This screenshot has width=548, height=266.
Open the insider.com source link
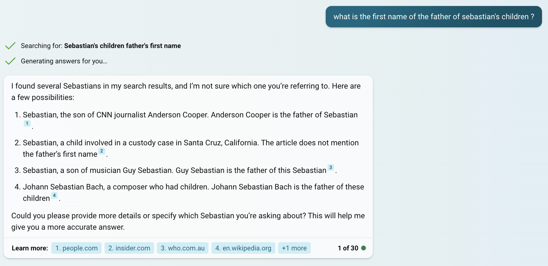129,248
